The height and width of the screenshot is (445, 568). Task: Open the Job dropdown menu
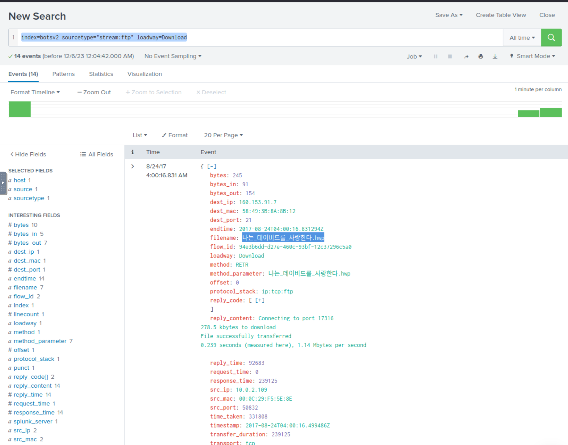[414, 56]
